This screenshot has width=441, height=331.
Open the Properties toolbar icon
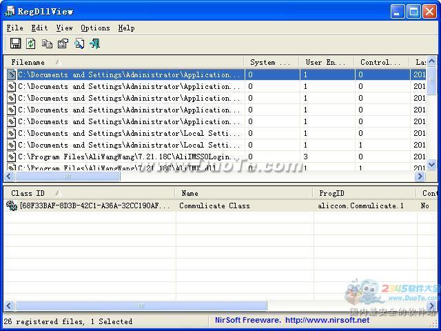pos(63,43)
